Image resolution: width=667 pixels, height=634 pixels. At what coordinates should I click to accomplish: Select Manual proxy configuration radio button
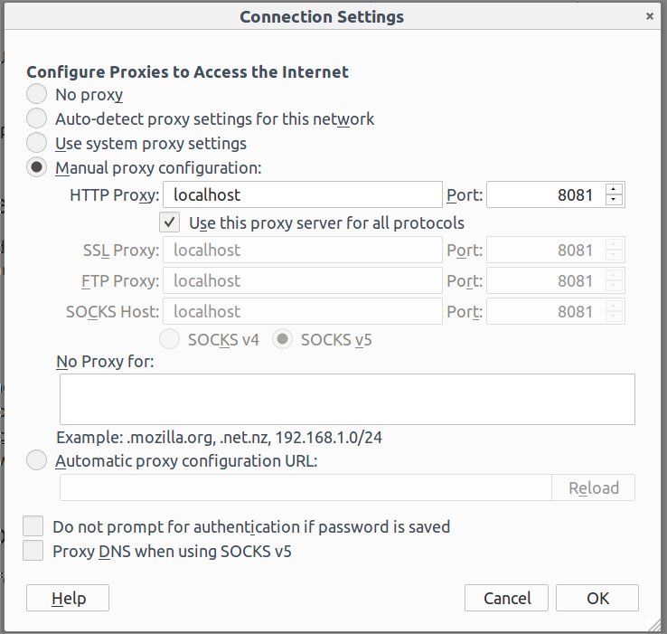tap(36, 167)
